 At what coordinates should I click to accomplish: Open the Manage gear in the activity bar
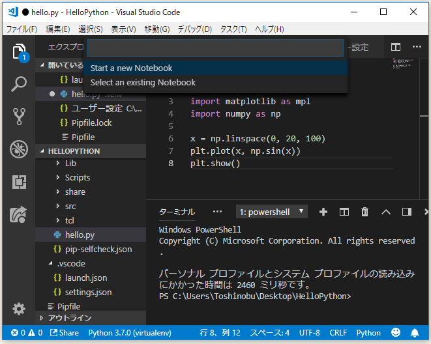[19, 309]
